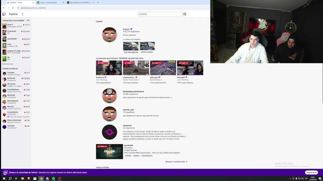The width and height of the screenshot is (323, 181).
Task: Open the three-dot menu beside Explorar
Action: coord(22,14)
